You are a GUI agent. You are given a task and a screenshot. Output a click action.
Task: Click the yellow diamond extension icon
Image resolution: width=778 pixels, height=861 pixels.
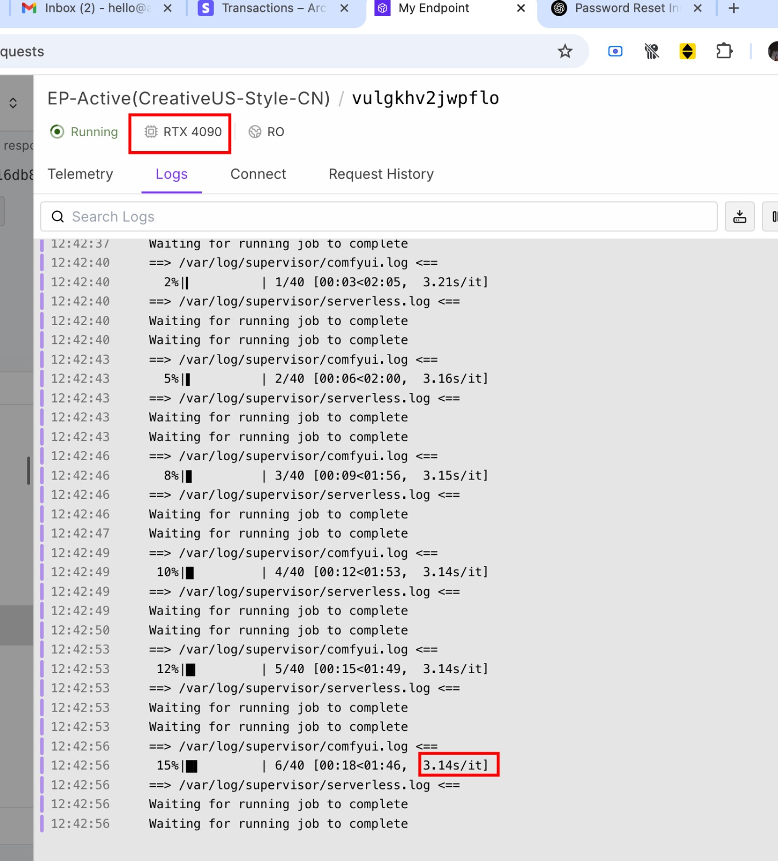pos(688,52)
